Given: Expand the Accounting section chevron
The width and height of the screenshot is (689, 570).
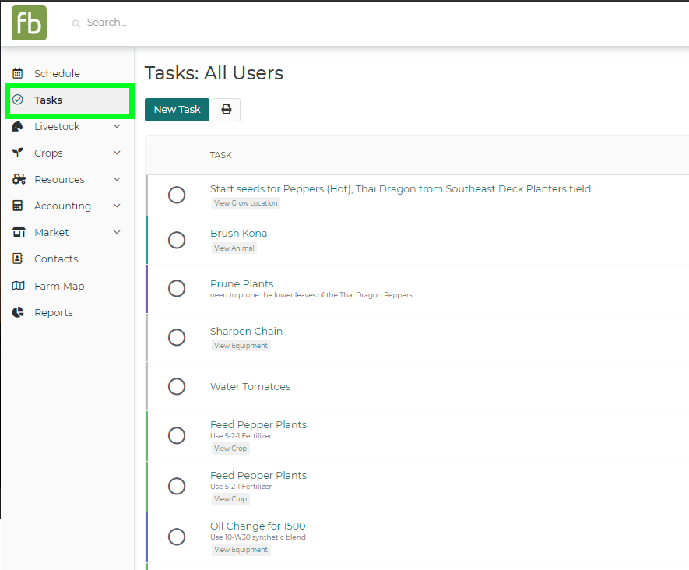Looking at the screenshot, I should tap(117, 206).
